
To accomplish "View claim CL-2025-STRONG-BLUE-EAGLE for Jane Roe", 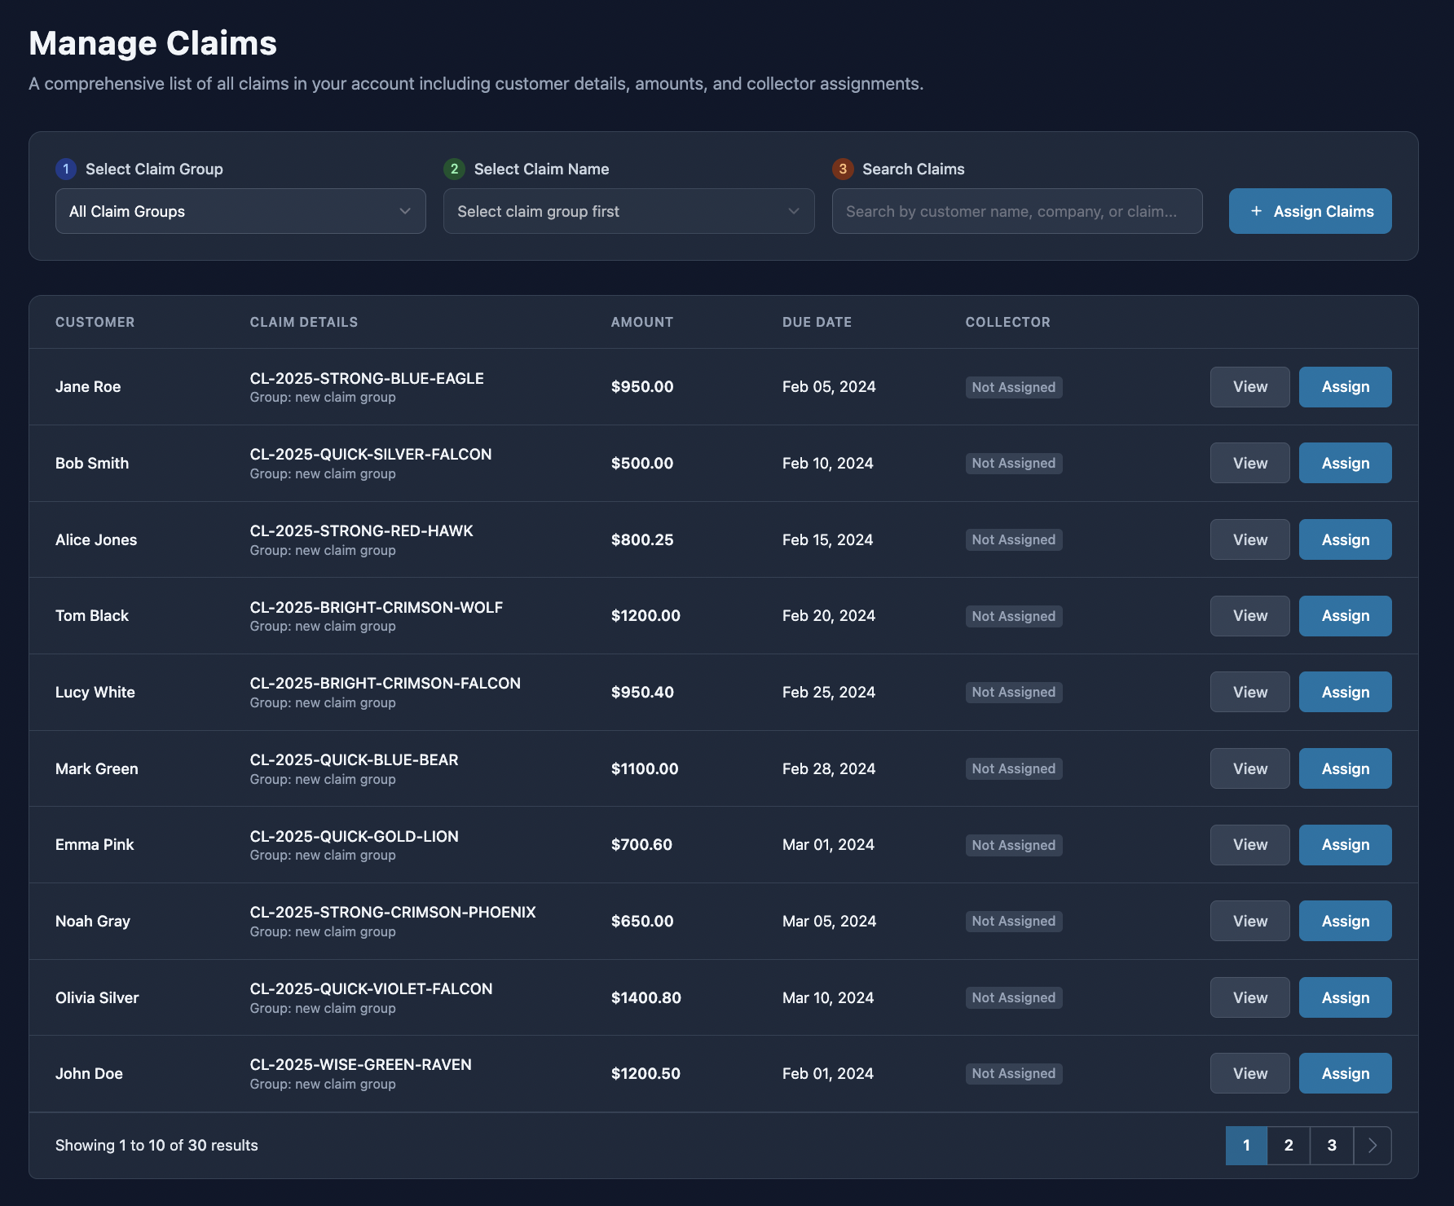I will tap(1249, 386).
